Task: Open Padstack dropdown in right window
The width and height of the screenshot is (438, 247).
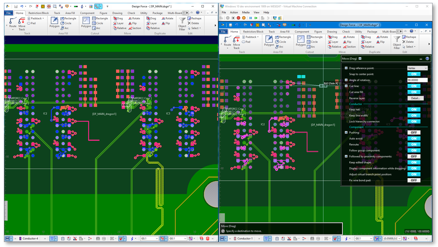Action: point(251,37)
